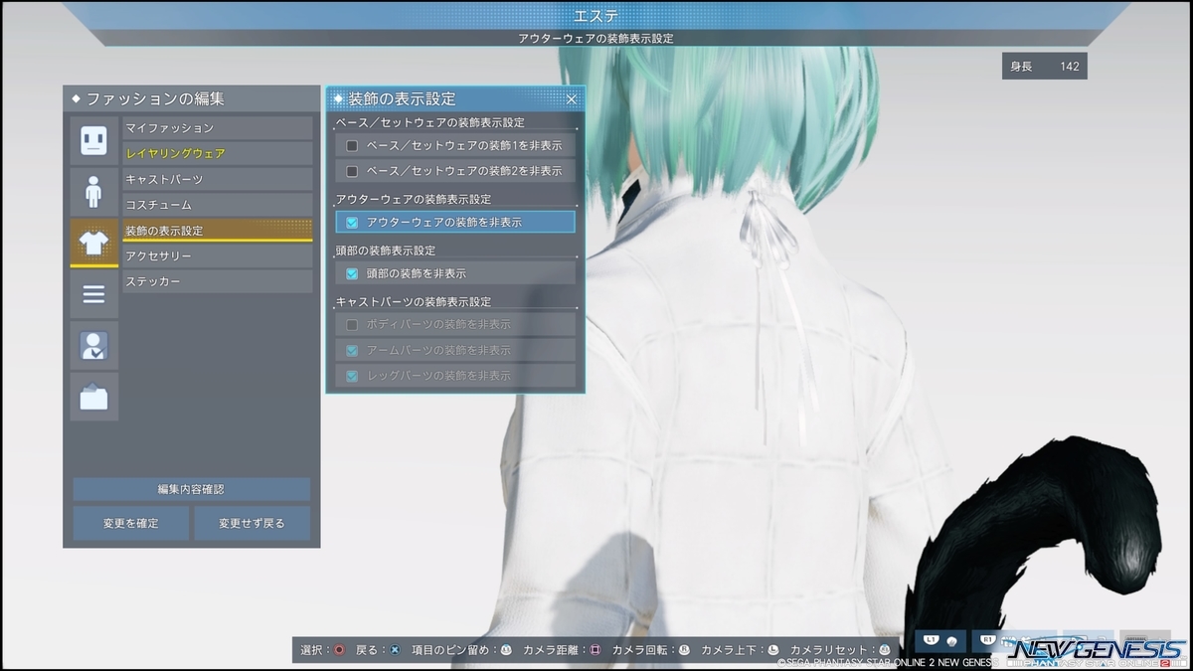
Task: Click 変更せず戻る to discard changes
Action: pos(253,523)
